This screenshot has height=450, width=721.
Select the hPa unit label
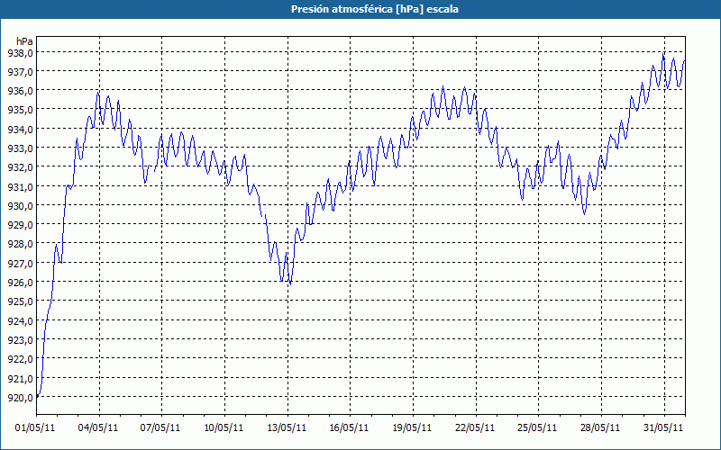24,41
